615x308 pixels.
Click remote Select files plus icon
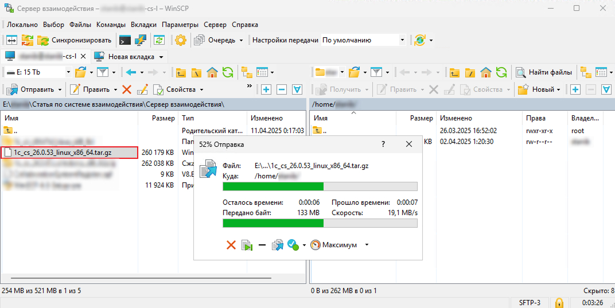coord(575,89)
